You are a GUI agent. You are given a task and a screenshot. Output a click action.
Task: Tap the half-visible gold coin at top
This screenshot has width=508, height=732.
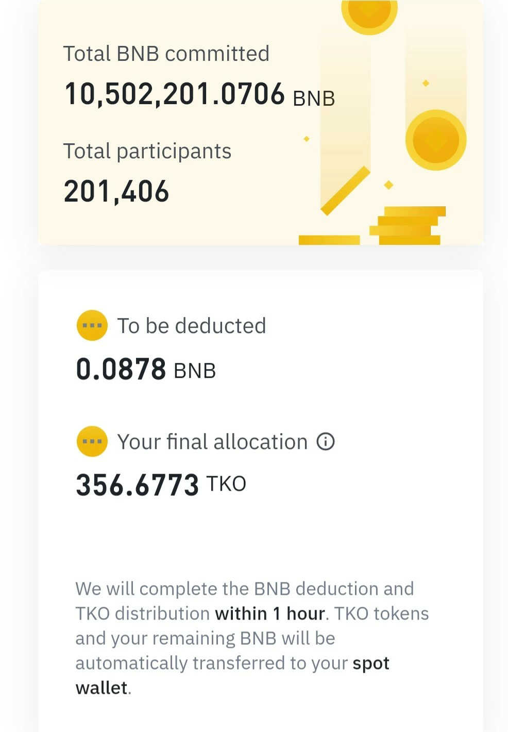tap(369, 16)
